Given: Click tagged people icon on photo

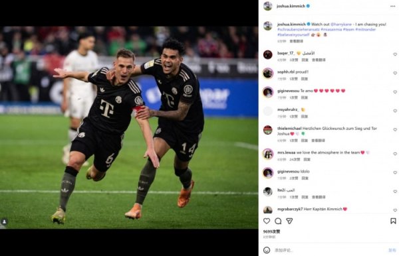Looking at the screenshot, I should pyautogui.click(x=4, y=222).
